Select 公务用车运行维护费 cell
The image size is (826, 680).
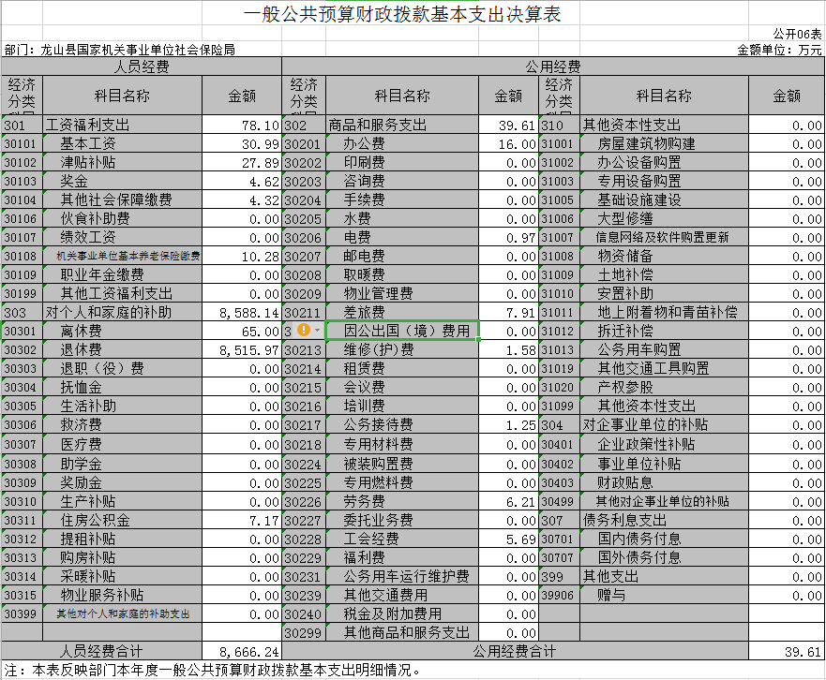pos(402,576)
